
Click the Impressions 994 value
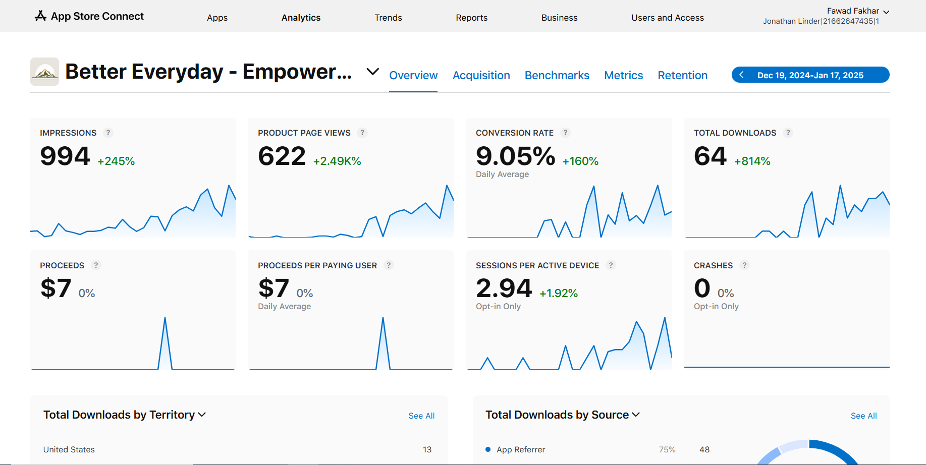click(x=65, y=156)
